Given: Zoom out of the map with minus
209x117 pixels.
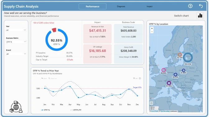Looking at the screenshot, I should pyautogui.click(x=152, y=32).
